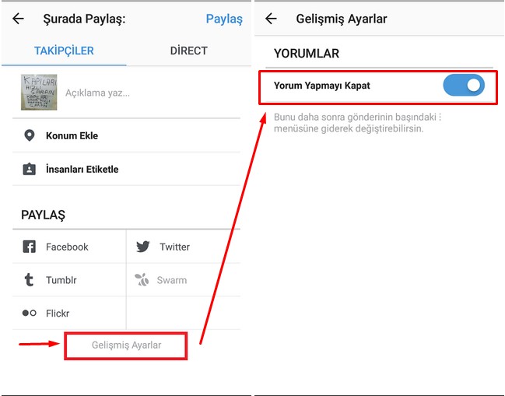The width and height of the screenshot is (505, 396).
Task: Select İnsanları Etiketle option
Action: [82, 169]
